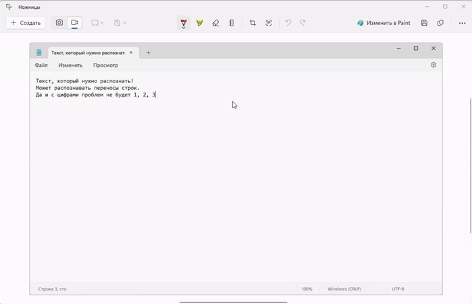The height and width of the screenshot is (304, 472).
Task: Click Изменить в Paint button
Action: pos(384,23)
